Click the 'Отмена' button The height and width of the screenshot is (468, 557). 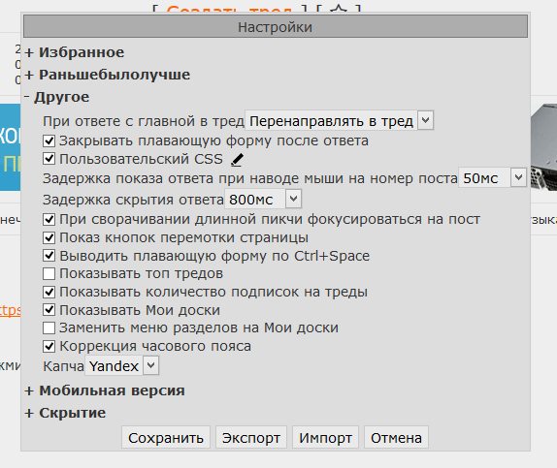pos(396,438)
